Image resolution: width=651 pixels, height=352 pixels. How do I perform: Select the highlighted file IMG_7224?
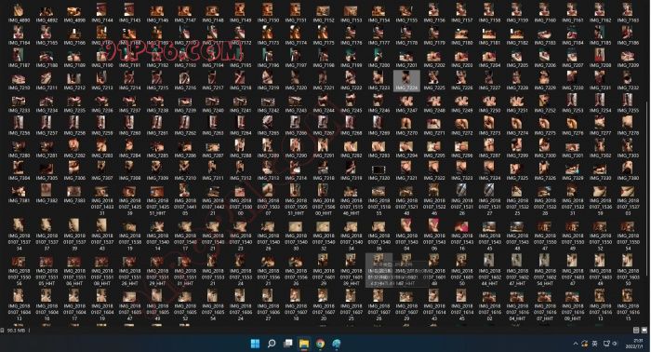click(406, 80)
